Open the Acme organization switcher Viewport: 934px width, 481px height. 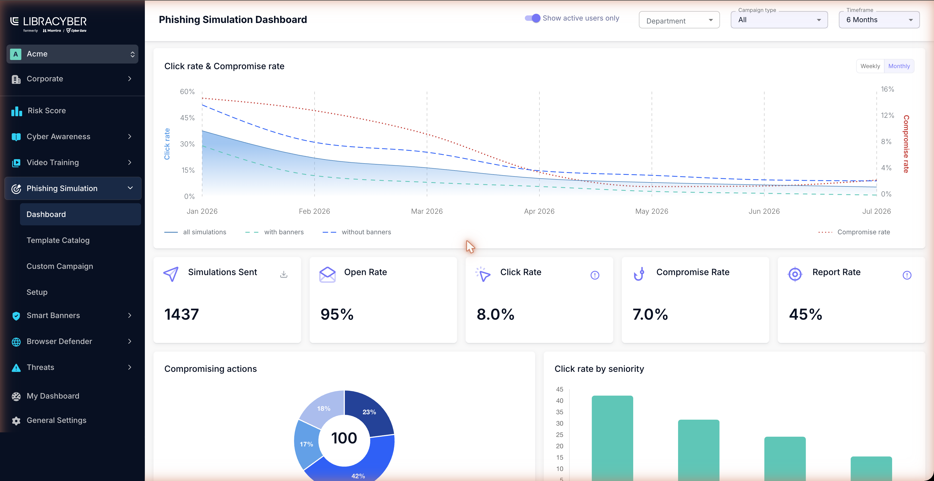[x=72, y=54]
